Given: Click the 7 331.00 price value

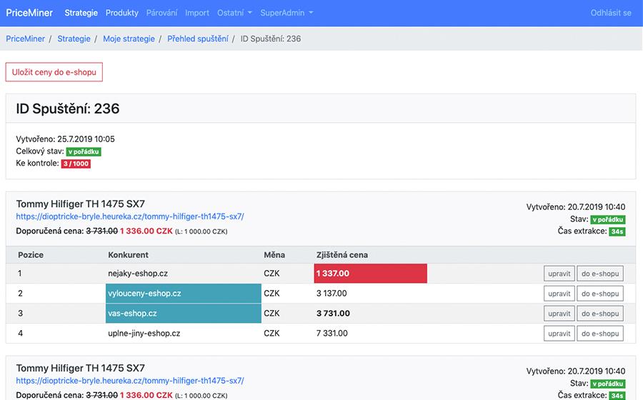Looking at the screenshot, I should pyautogui.click(x=332, y=333).
